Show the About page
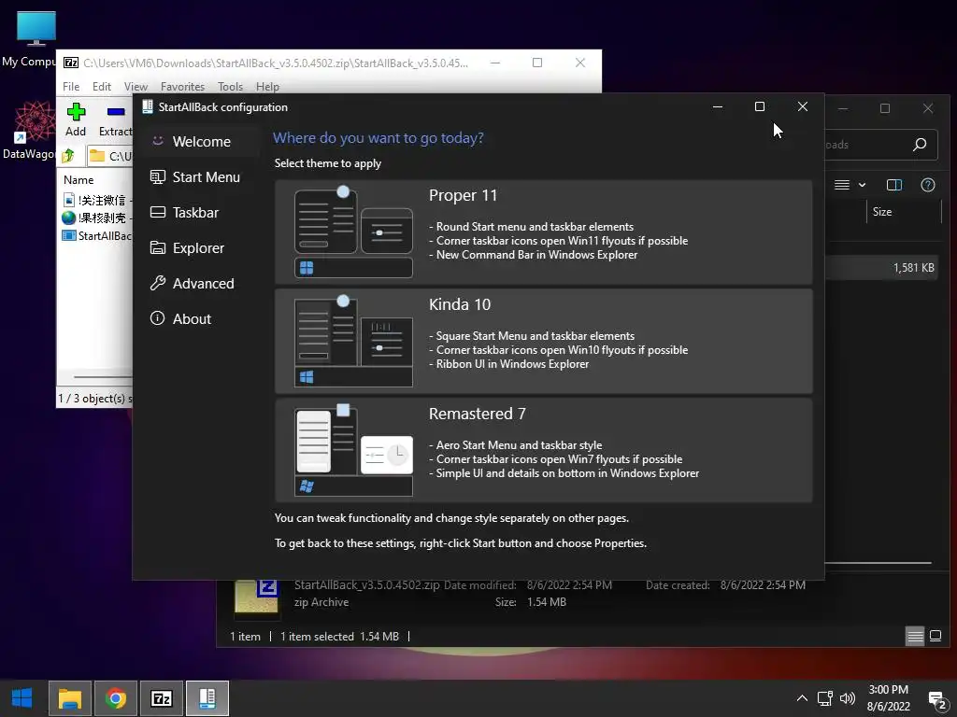Viewport: 957px width, 717px height. 201,318
